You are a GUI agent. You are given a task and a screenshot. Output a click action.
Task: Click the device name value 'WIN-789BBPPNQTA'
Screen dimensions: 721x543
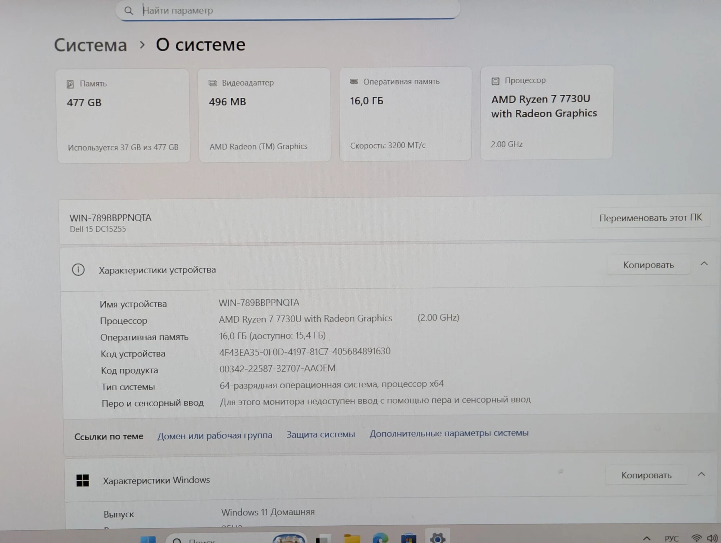click(259, 303)
